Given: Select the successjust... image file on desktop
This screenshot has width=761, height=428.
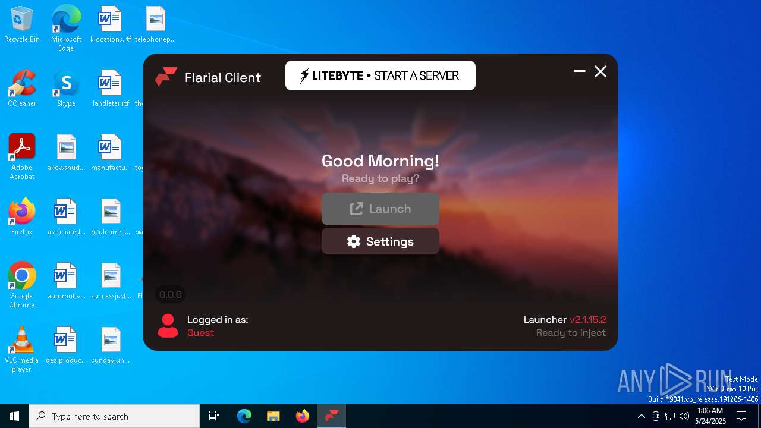Looking at the screenshot, I should point(110,282).
